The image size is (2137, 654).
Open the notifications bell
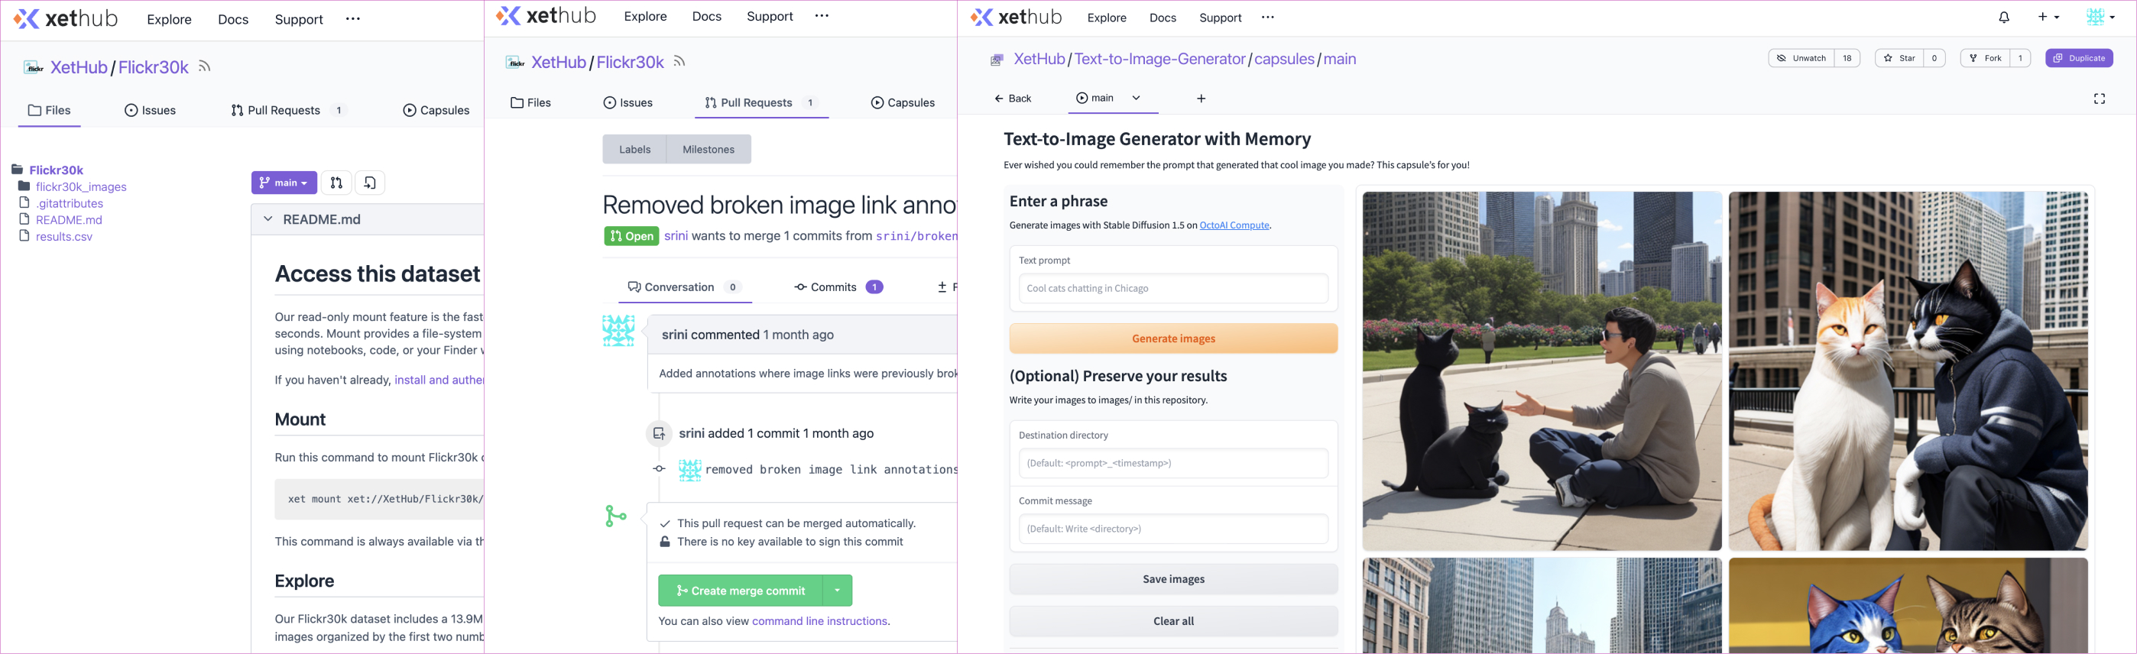2003,17
